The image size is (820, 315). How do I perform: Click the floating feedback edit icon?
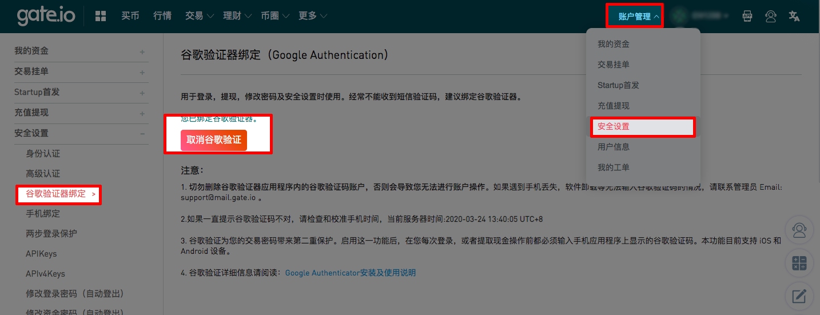(x=799, y=296)
